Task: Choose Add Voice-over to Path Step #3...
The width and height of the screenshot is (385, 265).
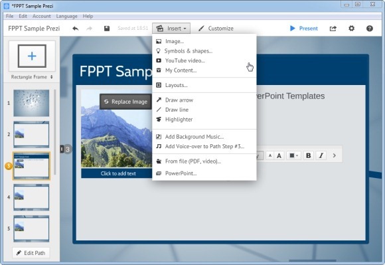Action: (204, 146)
